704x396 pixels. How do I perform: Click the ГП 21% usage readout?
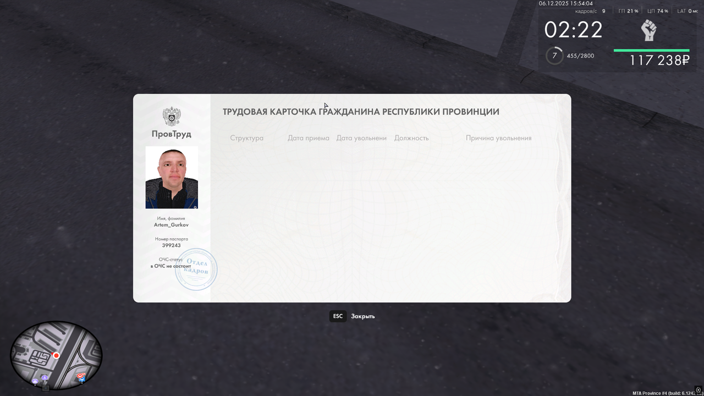628,11
